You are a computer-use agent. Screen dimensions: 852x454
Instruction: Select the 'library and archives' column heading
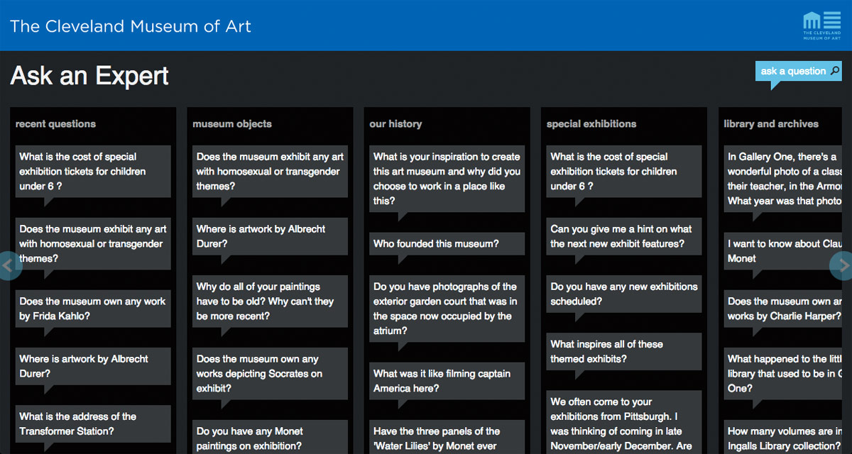771,123
